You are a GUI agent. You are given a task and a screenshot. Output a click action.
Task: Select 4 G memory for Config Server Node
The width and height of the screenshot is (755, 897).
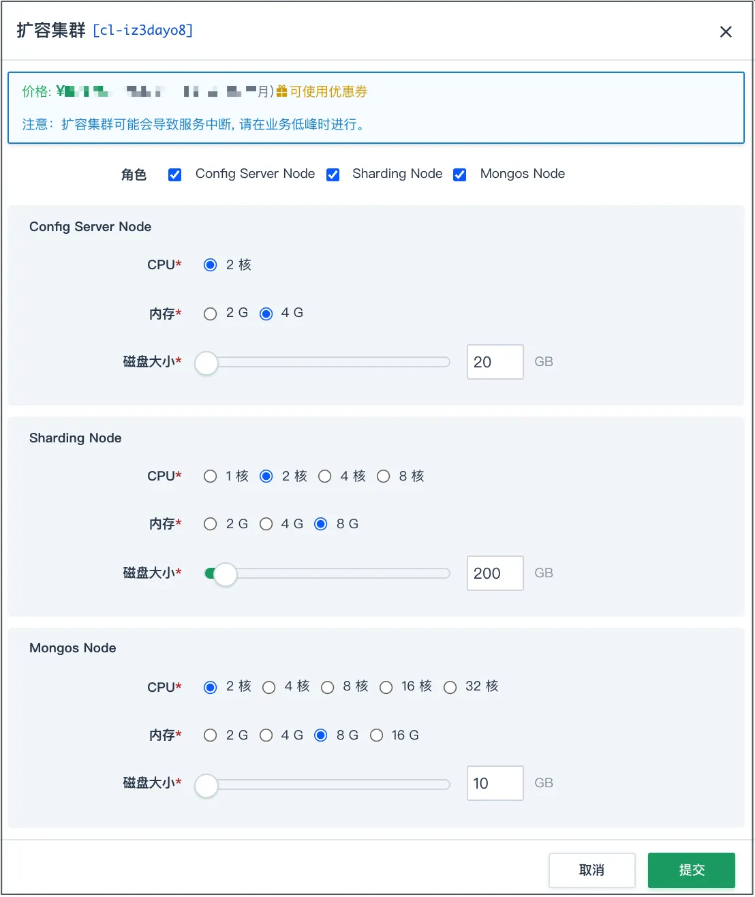point(266,314)
